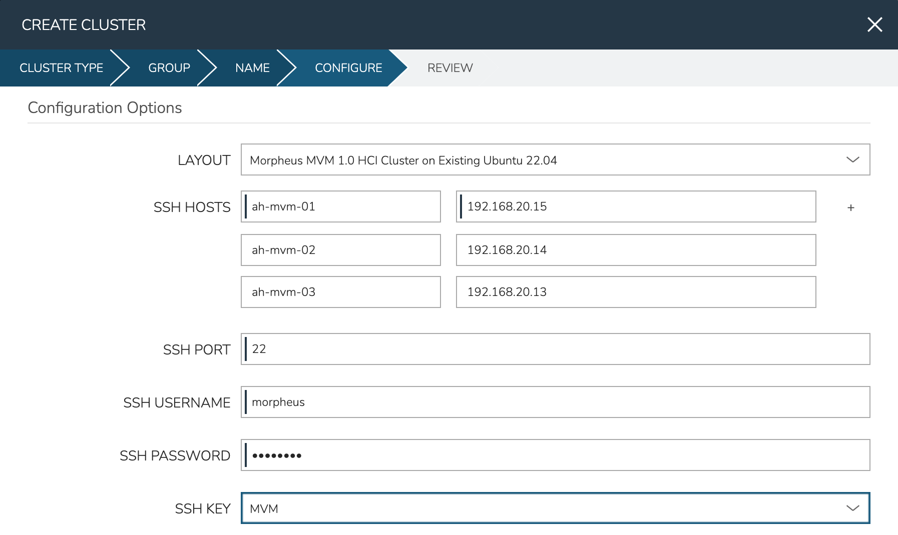Edit the 192.168.20.15 IP address field

tap(636, 206)
